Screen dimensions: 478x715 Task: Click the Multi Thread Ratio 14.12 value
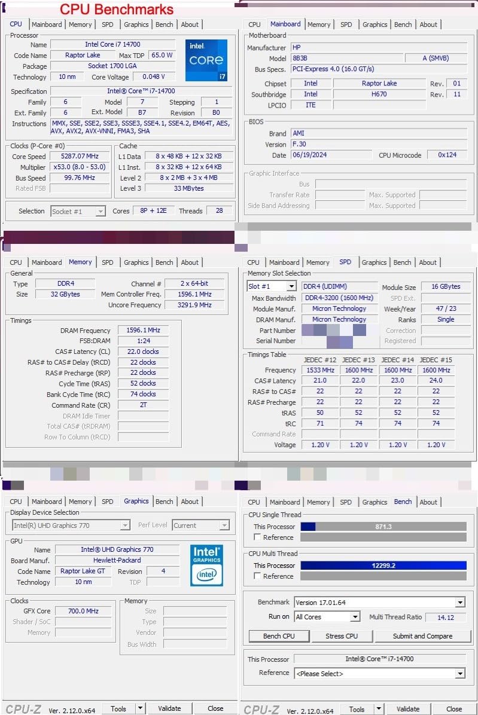446,618
